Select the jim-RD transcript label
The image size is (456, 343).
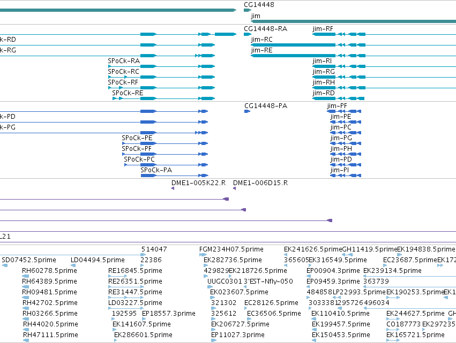[x=324, y=93]
